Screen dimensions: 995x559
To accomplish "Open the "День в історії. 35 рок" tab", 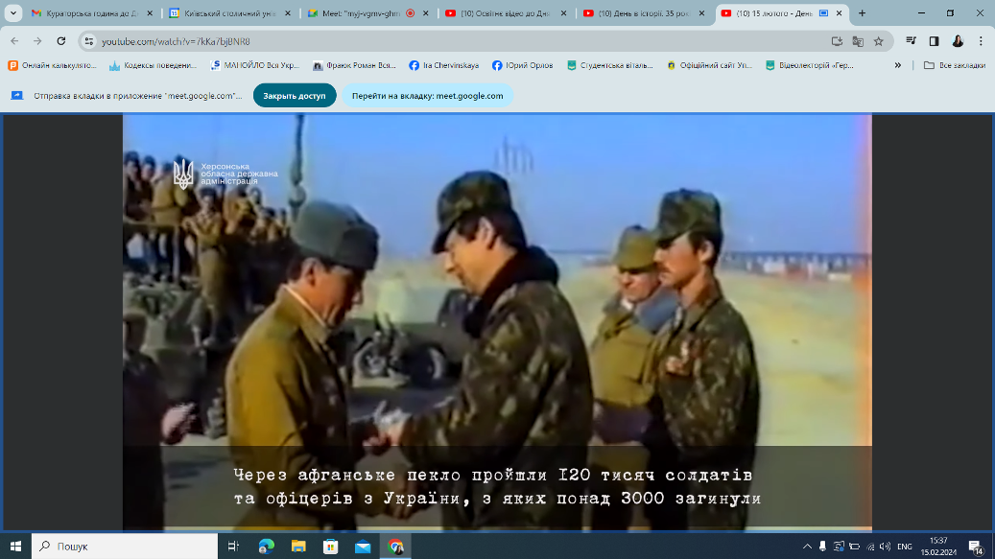I will (645, 12).
